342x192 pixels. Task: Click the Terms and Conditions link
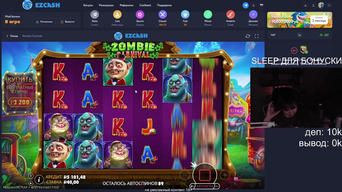point(313,64)
